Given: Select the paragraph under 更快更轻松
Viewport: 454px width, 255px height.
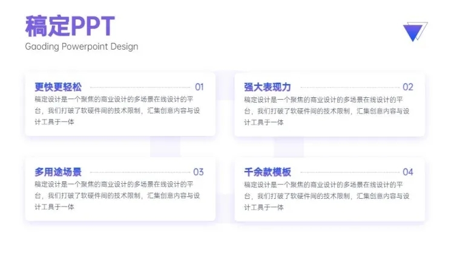Looking at the screenshot, I should (x=117, y=111).
